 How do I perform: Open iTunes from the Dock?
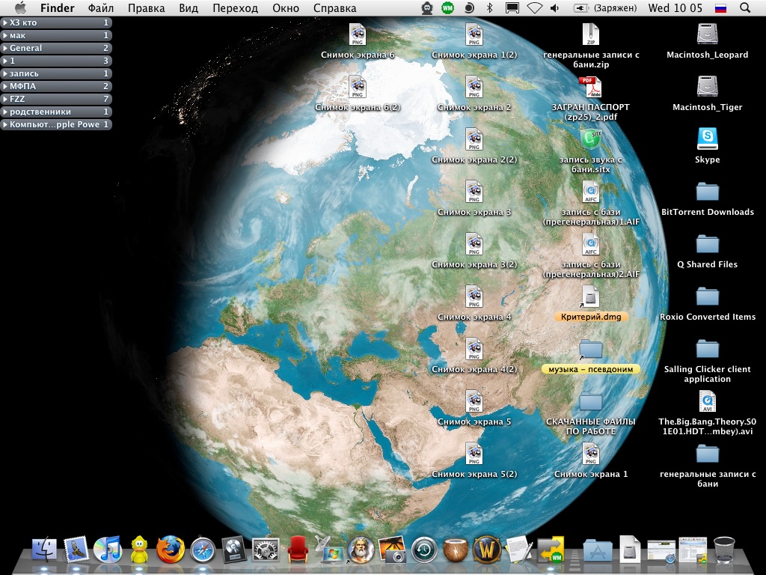108,549
